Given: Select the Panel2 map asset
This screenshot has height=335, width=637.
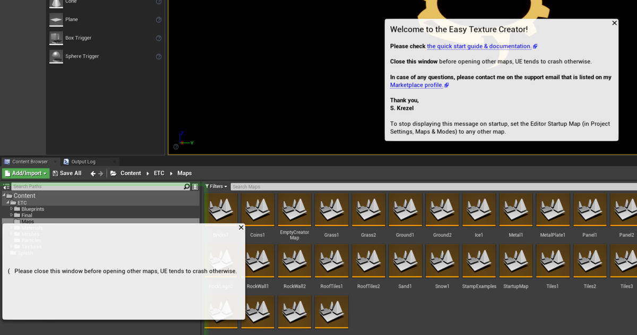Looking at the screenshot, I should pos(624,216).
